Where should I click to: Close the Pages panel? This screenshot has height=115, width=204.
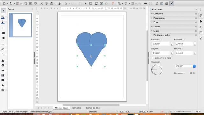(32, 9)
